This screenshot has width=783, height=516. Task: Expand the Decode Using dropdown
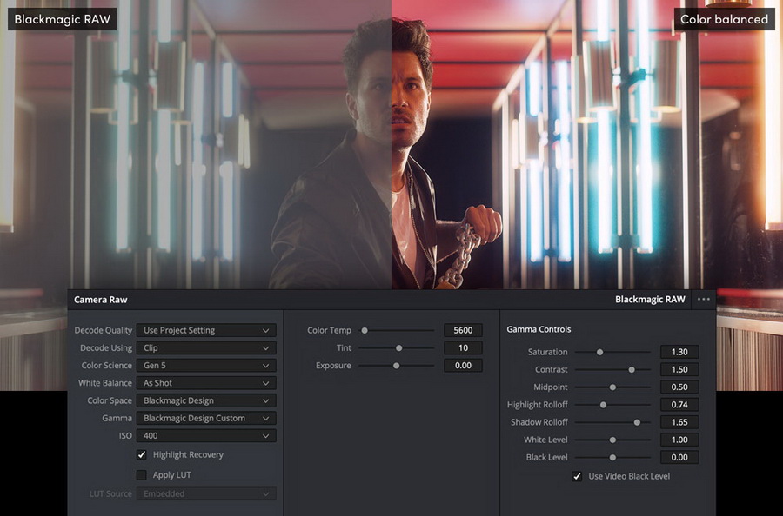(206, 347)
